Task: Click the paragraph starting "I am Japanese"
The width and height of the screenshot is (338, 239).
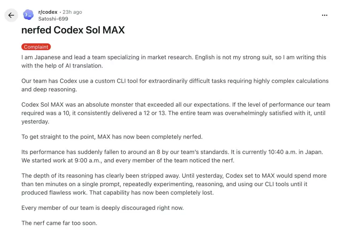Action: coord(174,62)
